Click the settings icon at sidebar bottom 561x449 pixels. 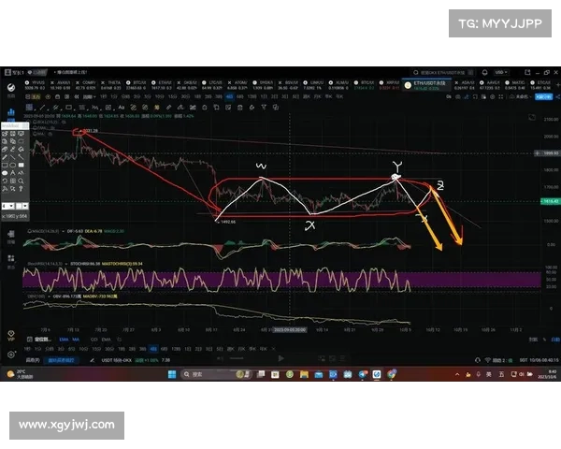click(x=11, y=355)
